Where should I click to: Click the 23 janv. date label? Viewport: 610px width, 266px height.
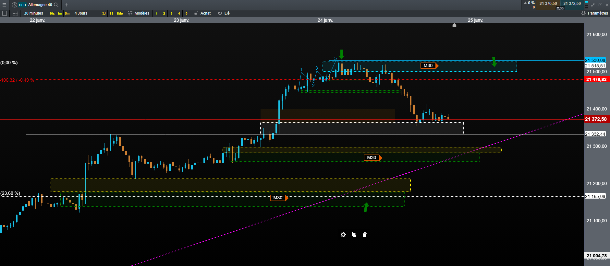(181, 20)
